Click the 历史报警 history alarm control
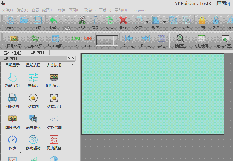 coord(54,140)
